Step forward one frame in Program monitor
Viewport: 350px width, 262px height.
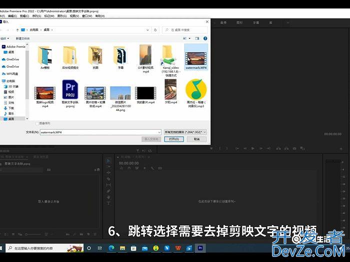point(260,148)
